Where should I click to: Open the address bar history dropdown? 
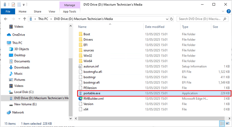(167, 19)
